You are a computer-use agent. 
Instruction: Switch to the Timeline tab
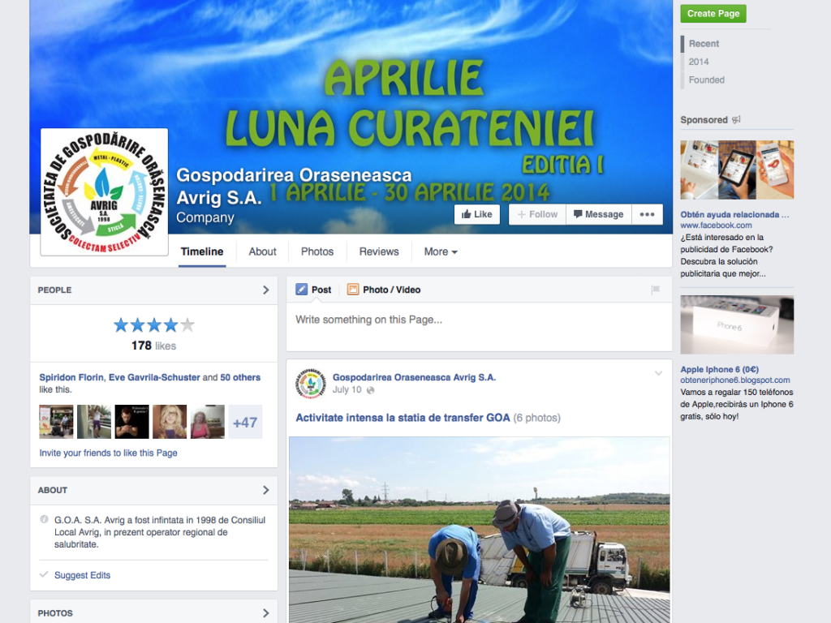point(202,251)
